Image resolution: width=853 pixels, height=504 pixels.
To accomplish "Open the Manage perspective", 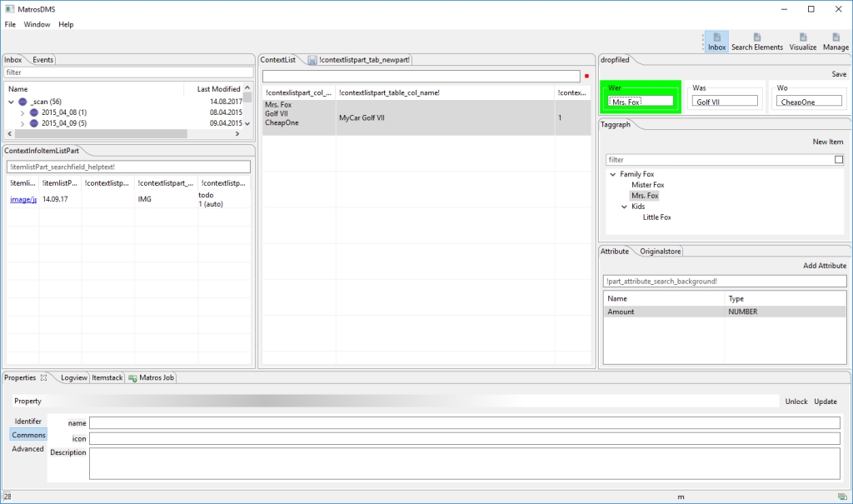I will (x=836, y=40).
